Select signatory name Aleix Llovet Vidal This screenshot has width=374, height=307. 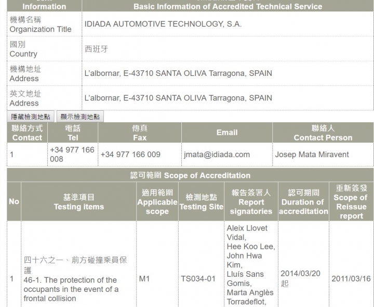[247, 233]
